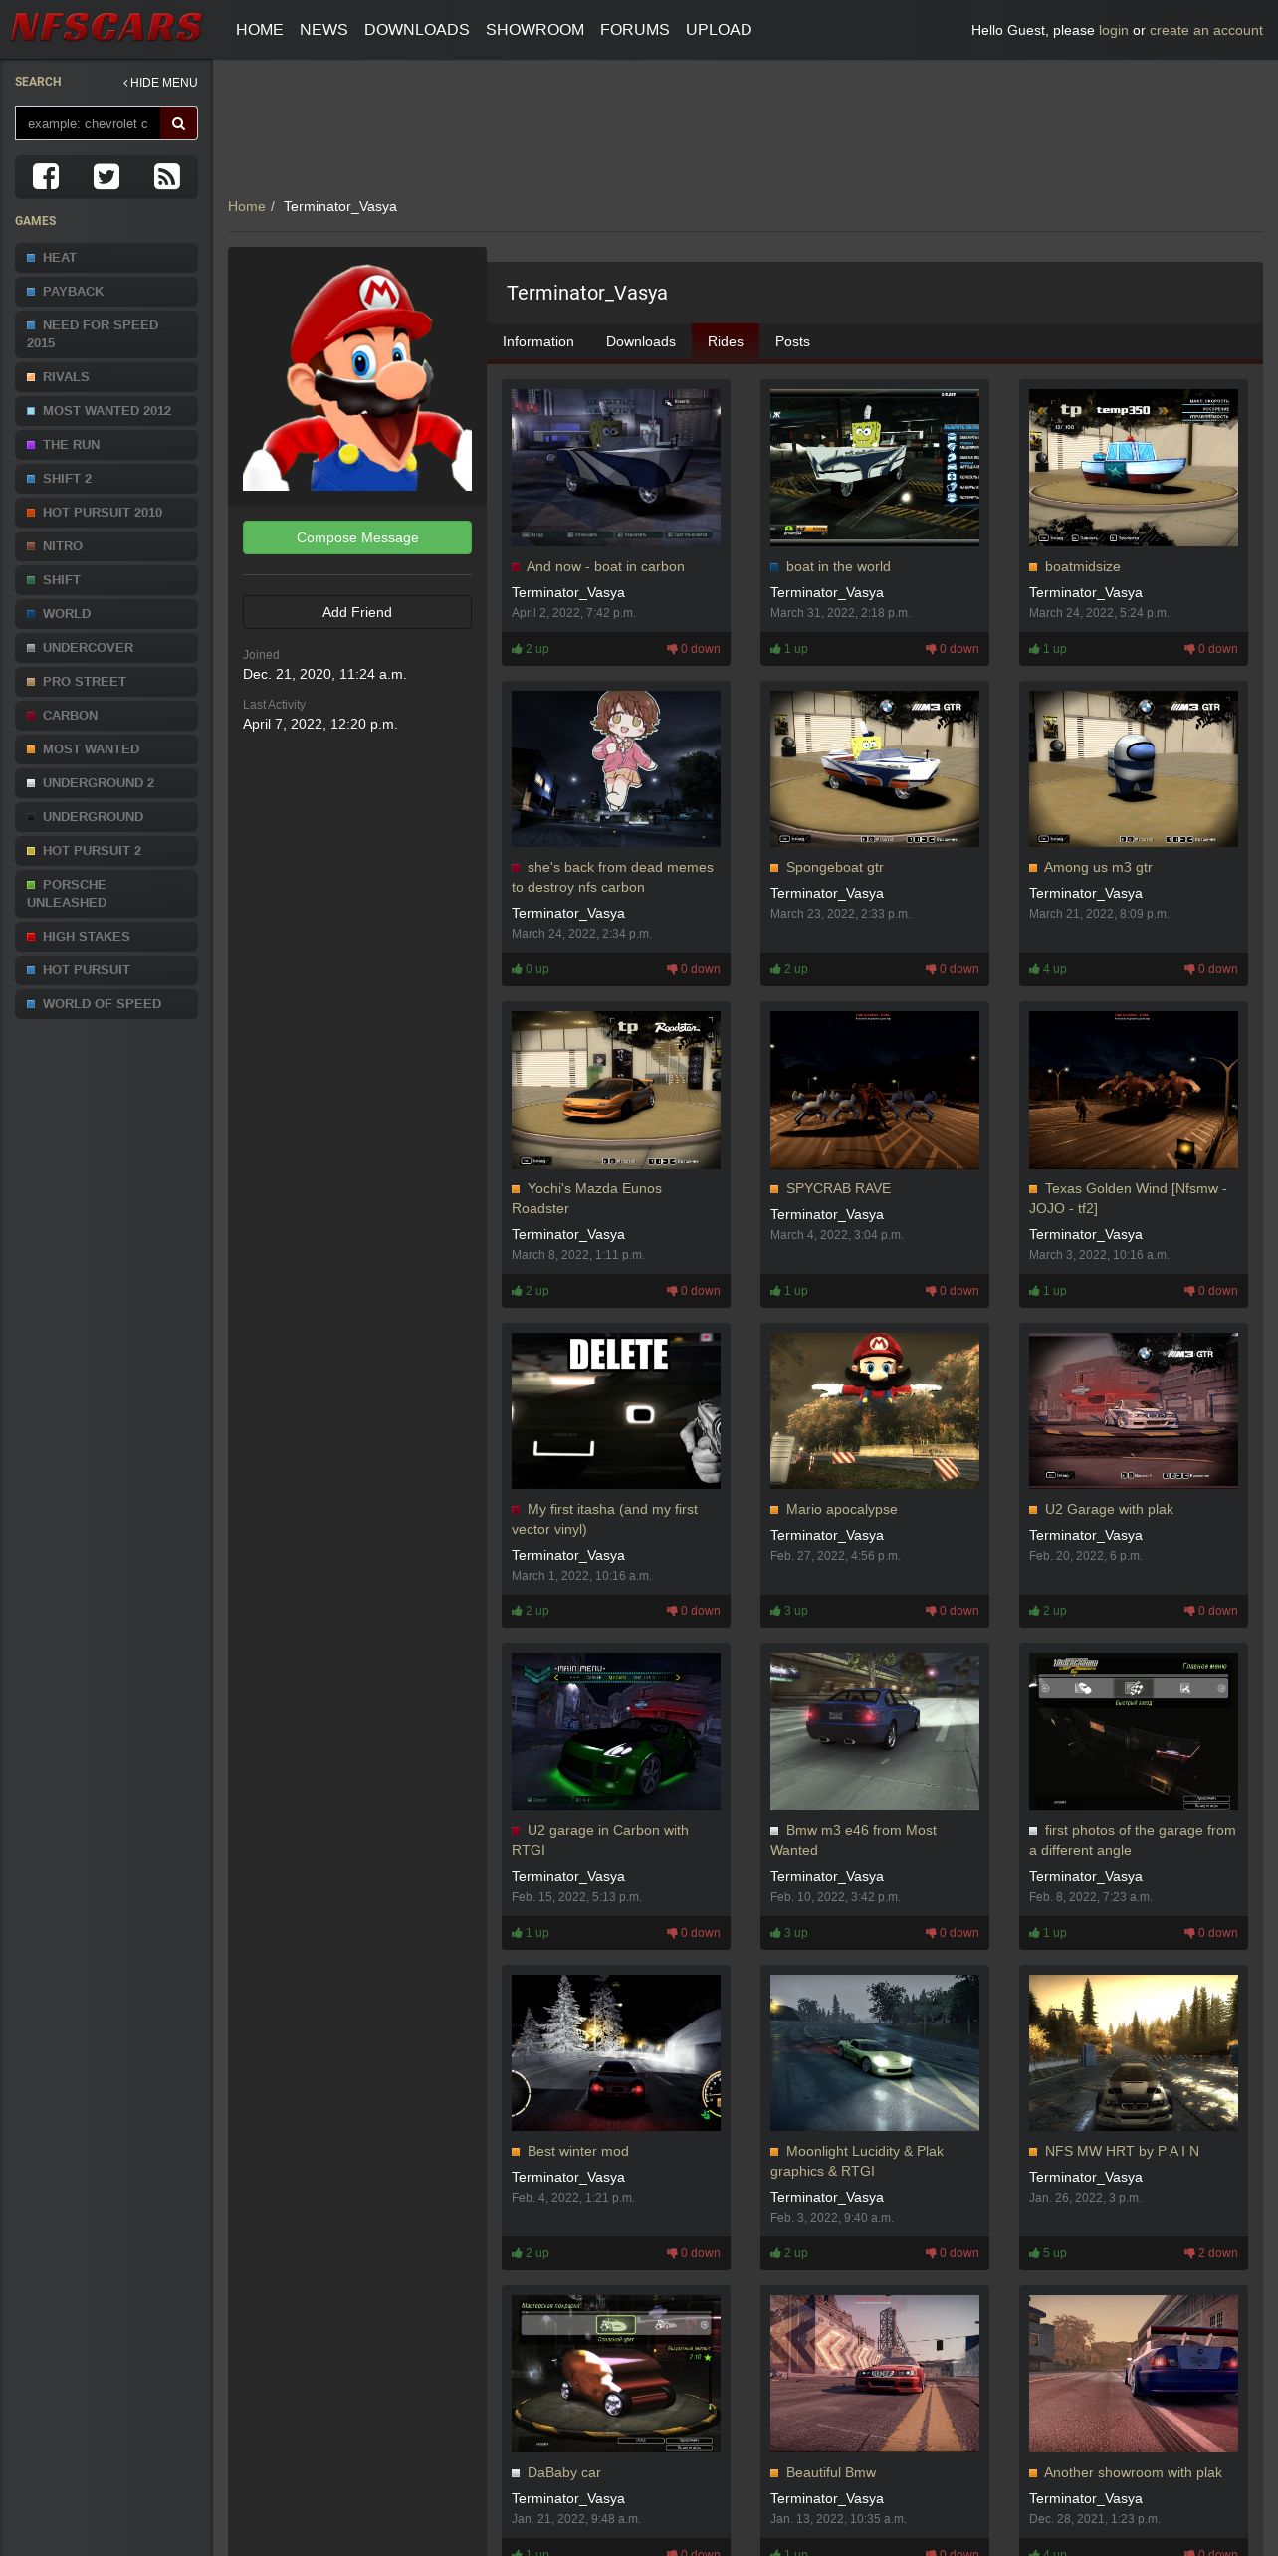Thumbs up 'U2 garage in Carbon with RTGI'
Viewport: 1278px width, 2556px height.
tap(531, 1933)
